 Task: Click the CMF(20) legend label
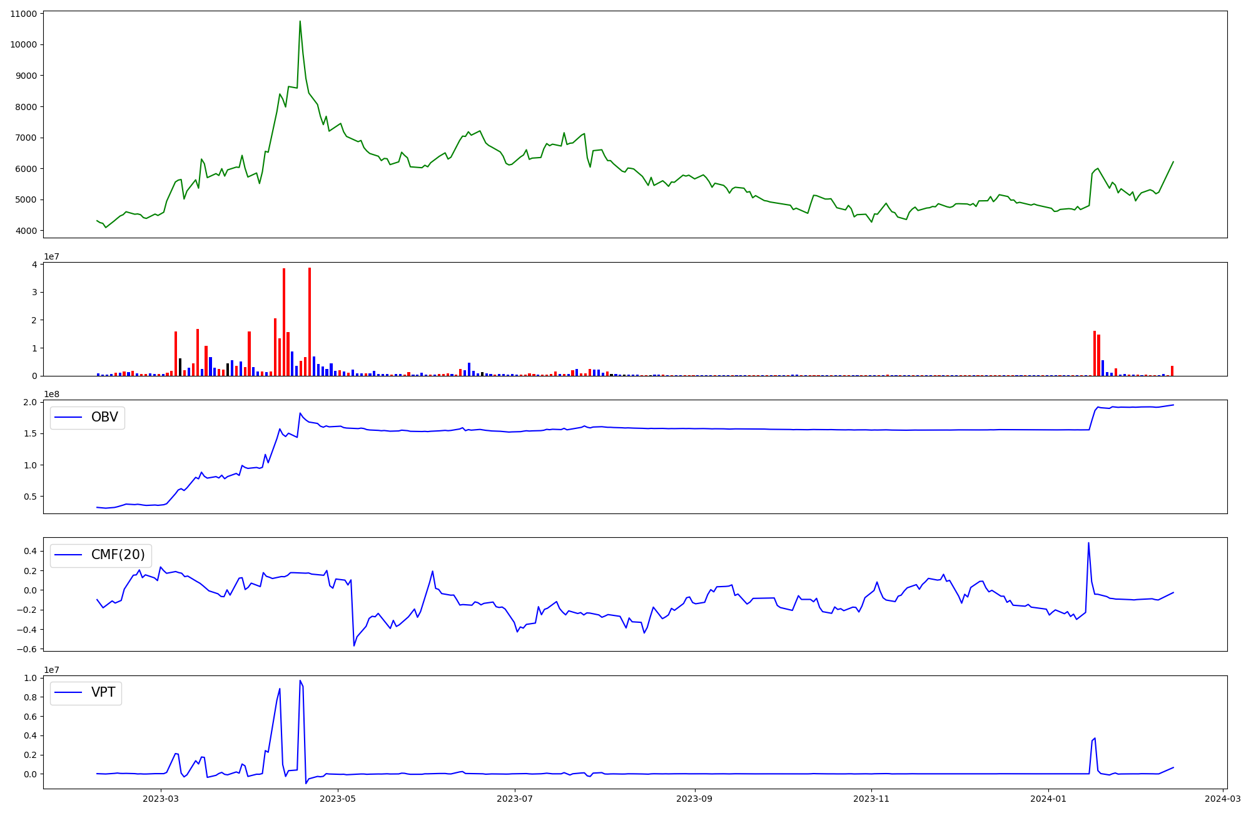(118, 555)
